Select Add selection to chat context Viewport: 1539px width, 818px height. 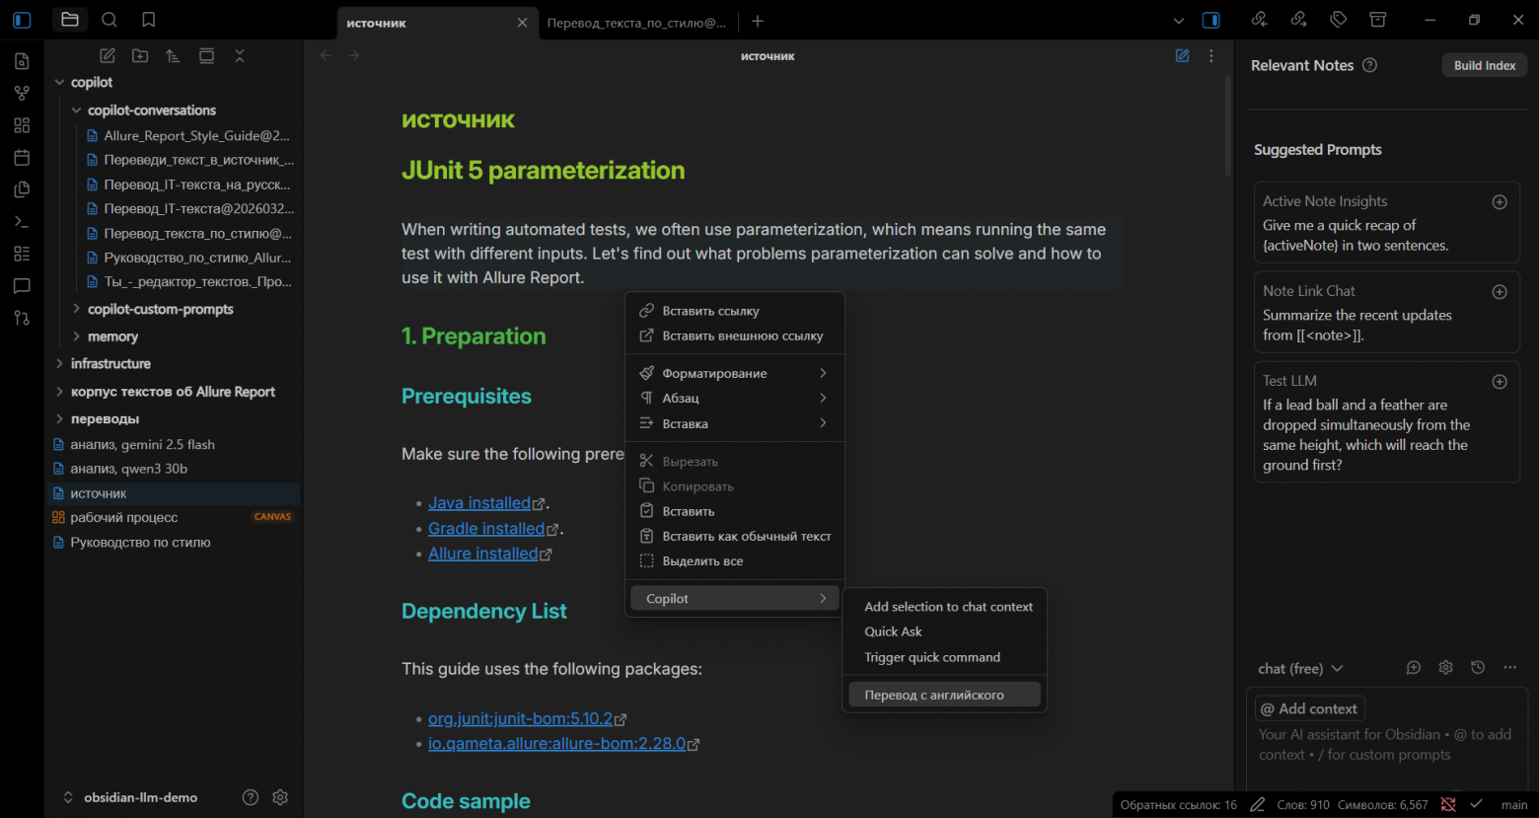point(944,607)
